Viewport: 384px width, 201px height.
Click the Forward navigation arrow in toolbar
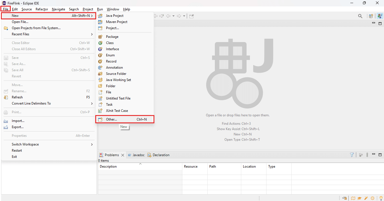179,16
